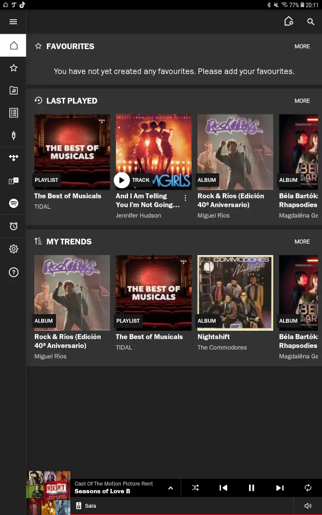Play the Dreamgirls track from Last Played
This screenshot has height=515, width=322.
(x=122, y=180)
